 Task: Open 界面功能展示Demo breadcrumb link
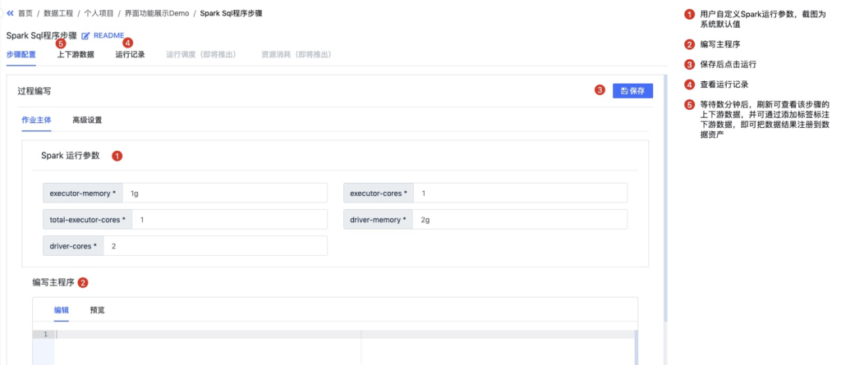(157, 13)
